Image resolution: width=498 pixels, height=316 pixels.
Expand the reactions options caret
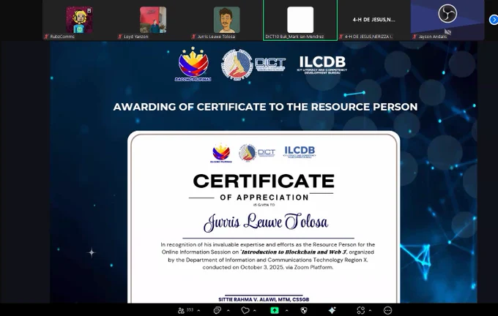click(255, 310)
